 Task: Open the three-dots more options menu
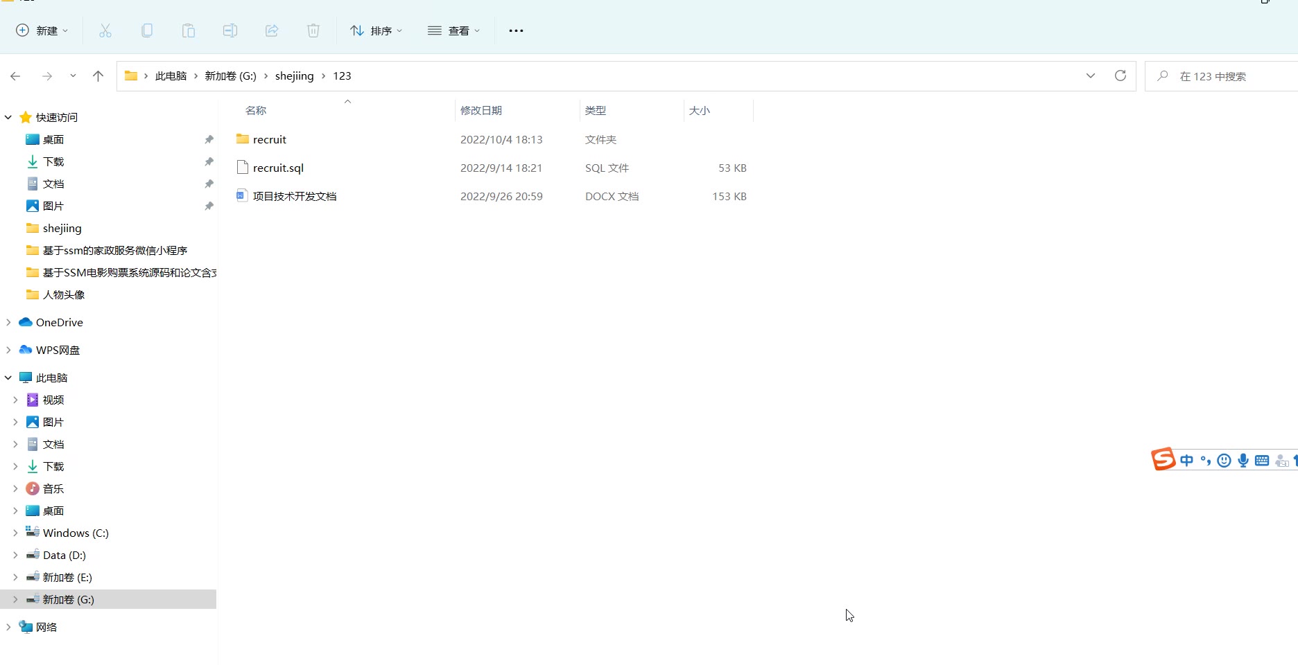(x=516, y=30)
